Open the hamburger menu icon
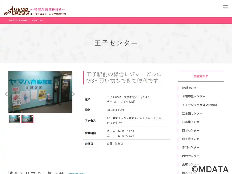 pos(225,7)
